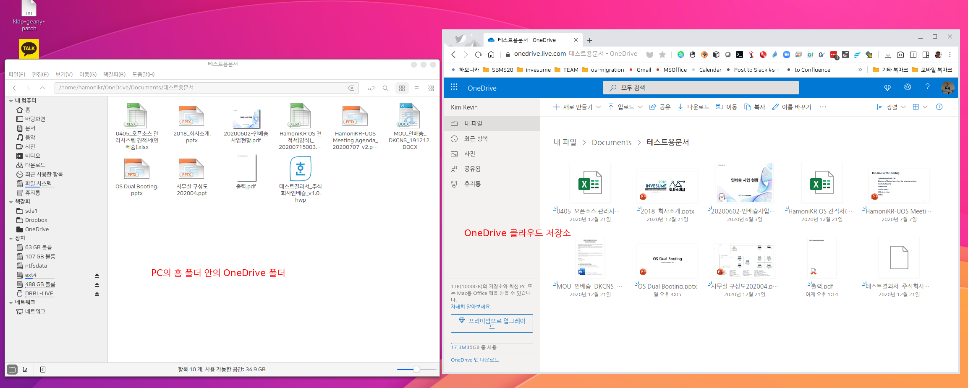Click the search icon in file manager toolbar

click(x=385, y=88)
